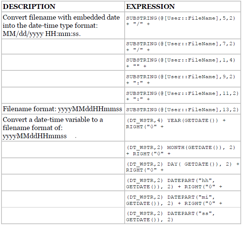Select the YEAR(GETDATE()) expression cell

coord(183,128)
